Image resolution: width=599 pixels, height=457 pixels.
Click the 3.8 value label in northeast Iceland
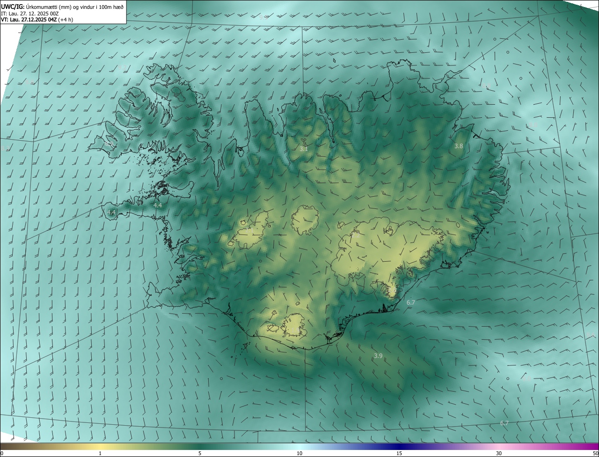pyautogui.click(x=459, y=146)
